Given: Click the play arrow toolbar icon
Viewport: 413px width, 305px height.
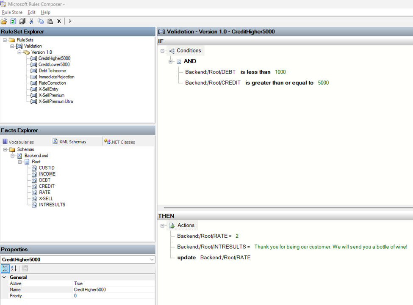Looking at the screenshot, I should point(70,21).
